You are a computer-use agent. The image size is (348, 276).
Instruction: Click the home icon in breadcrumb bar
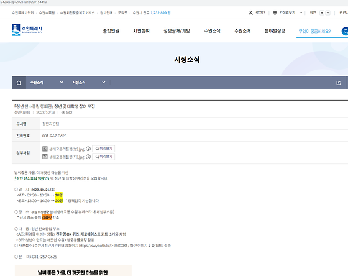19,83
